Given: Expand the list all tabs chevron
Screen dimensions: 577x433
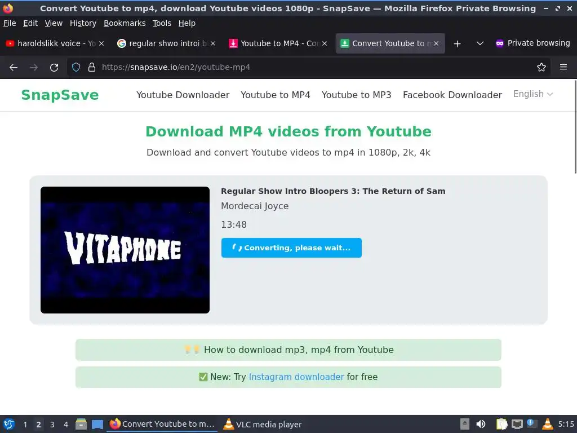Looking at the screenshot, I should coord(480,43).
